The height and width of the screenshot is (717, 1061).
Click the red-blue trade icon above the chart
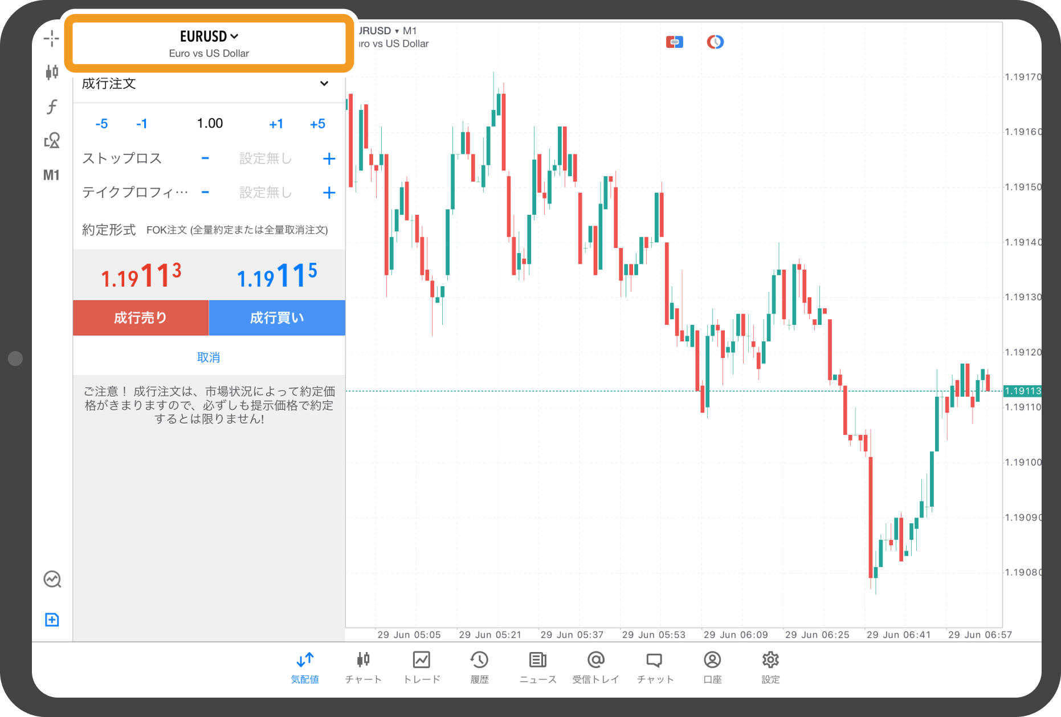pyautogui.click(x=674, y=42)
